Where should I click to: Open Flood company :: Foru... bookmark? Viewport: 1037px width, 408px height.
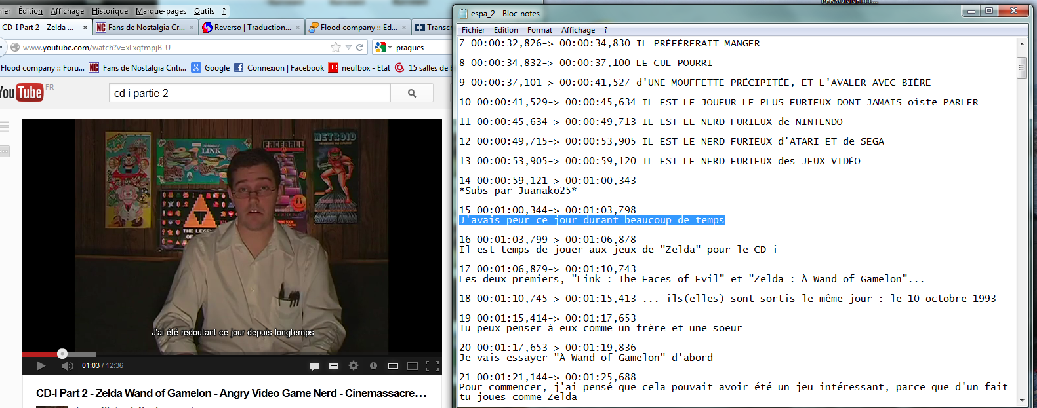click(43, 67)
